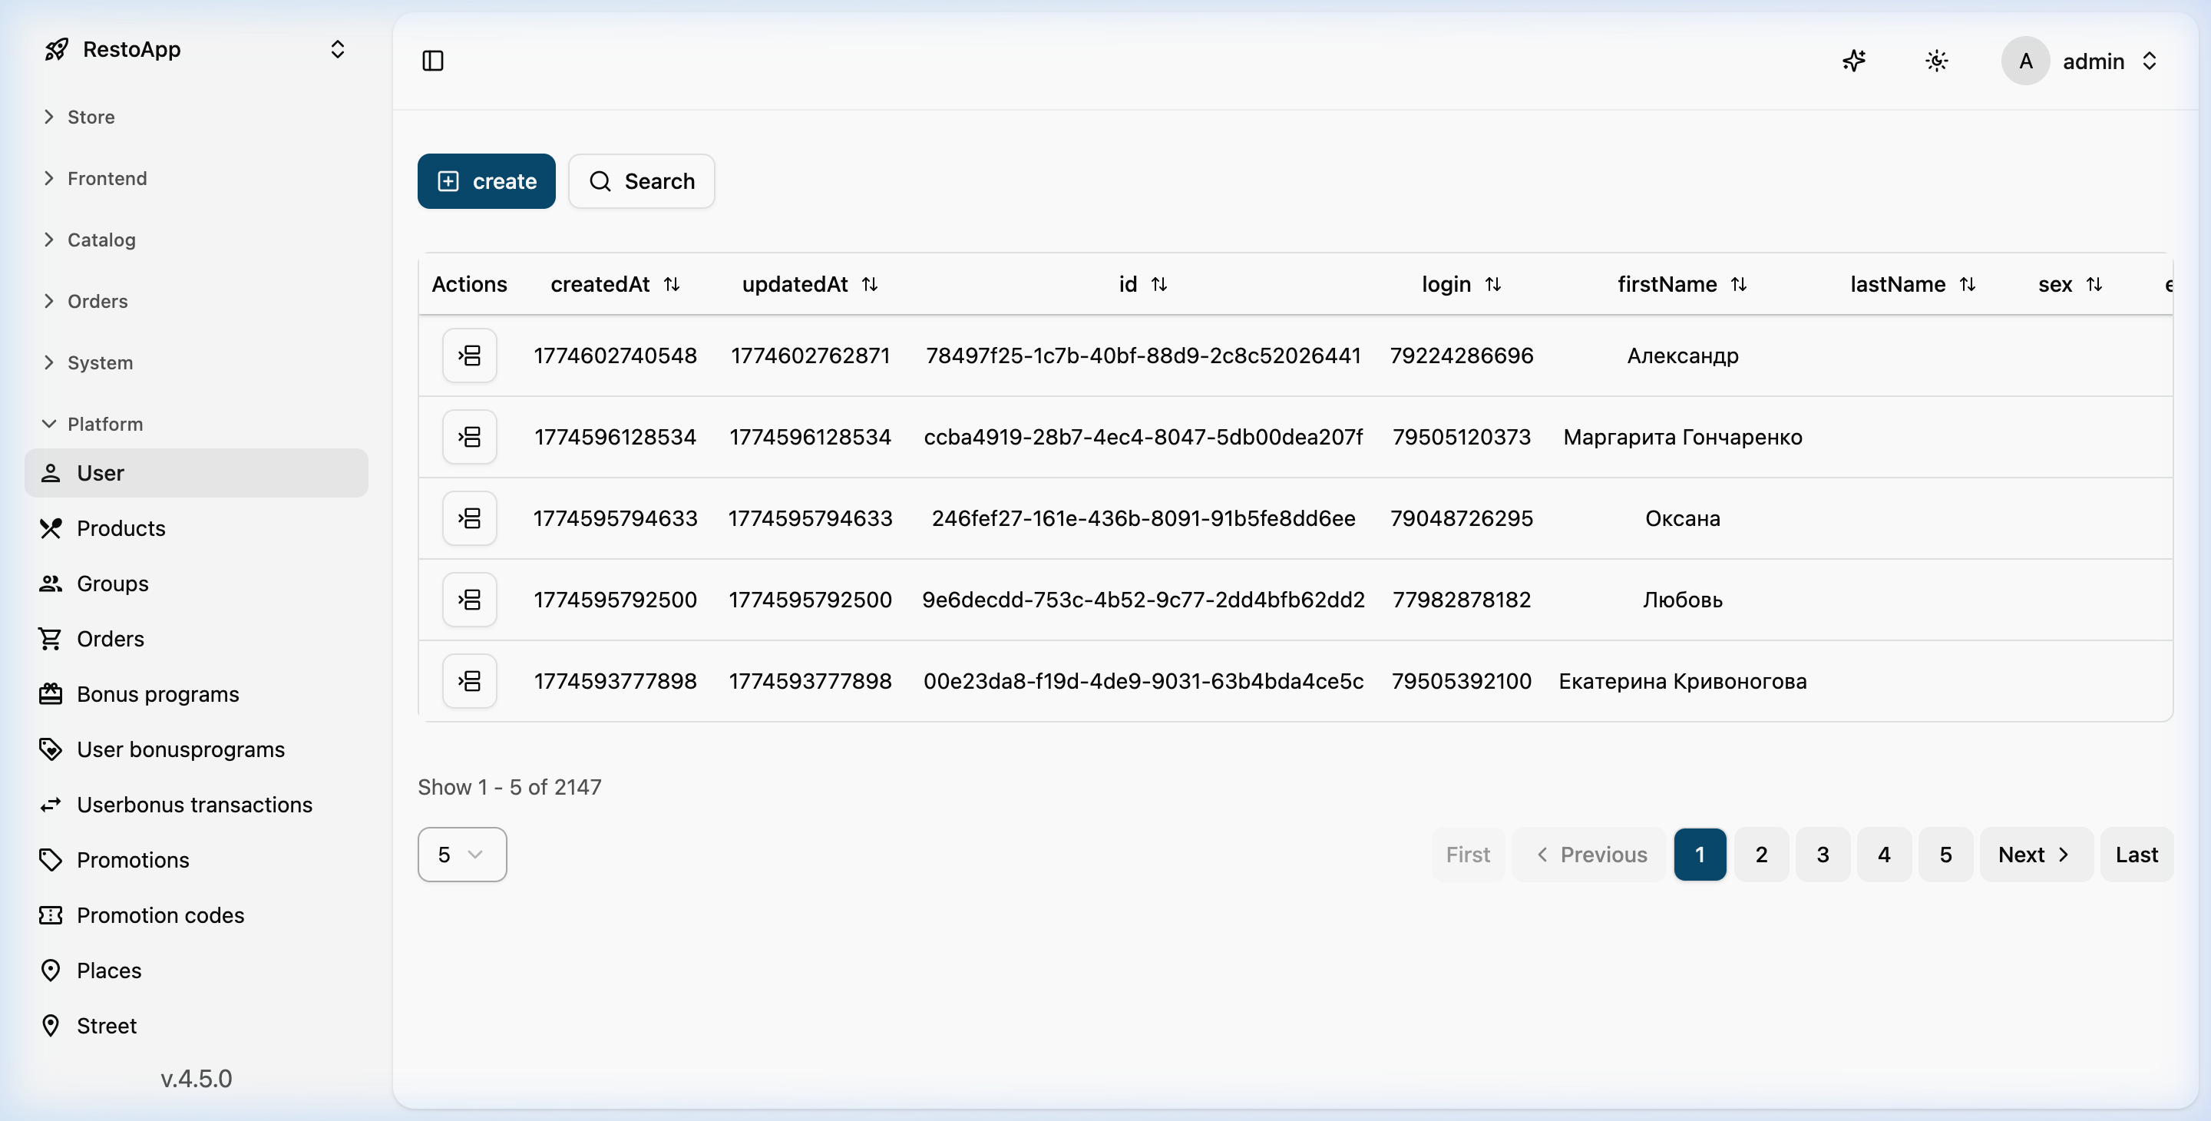Go to Userbonus transactions

click(194, 804)
